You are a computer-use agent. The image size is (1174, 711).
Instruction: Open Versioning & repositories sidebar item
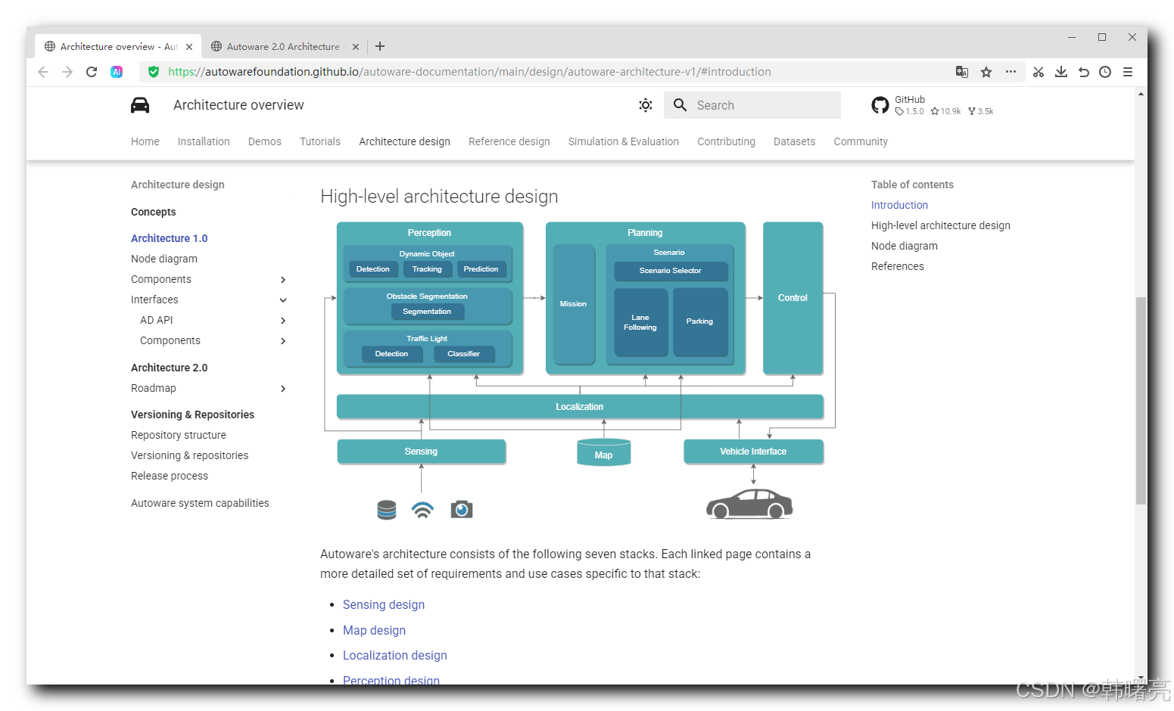click(190, 455)
